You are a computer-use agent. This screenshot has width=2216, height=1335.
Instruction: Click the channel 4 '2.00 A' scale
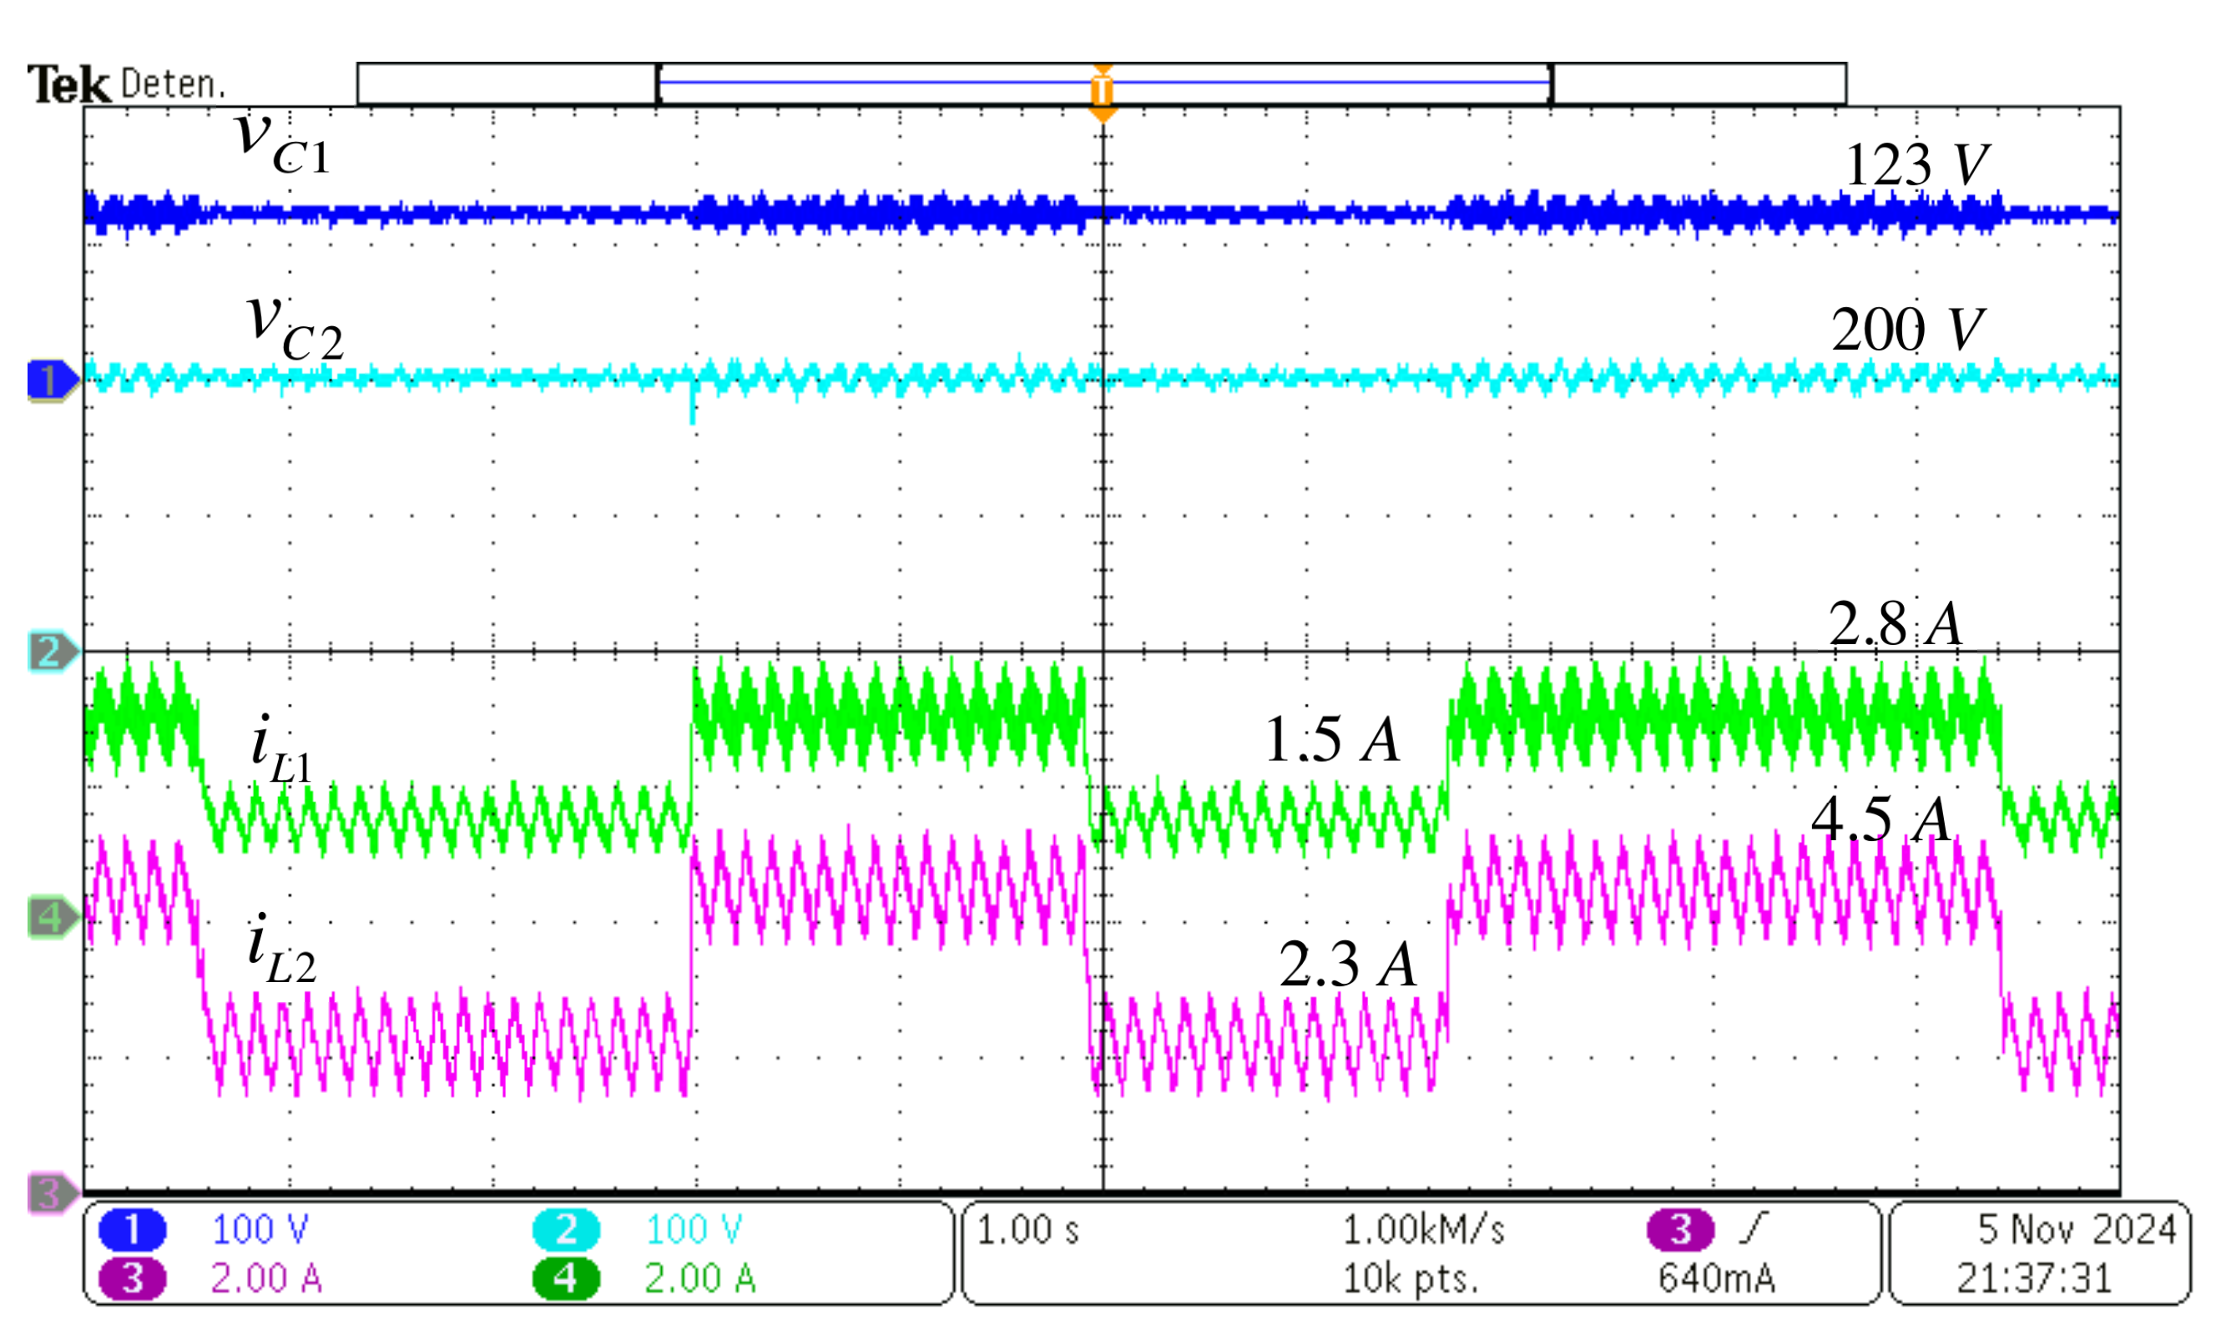pos(699,1278)
